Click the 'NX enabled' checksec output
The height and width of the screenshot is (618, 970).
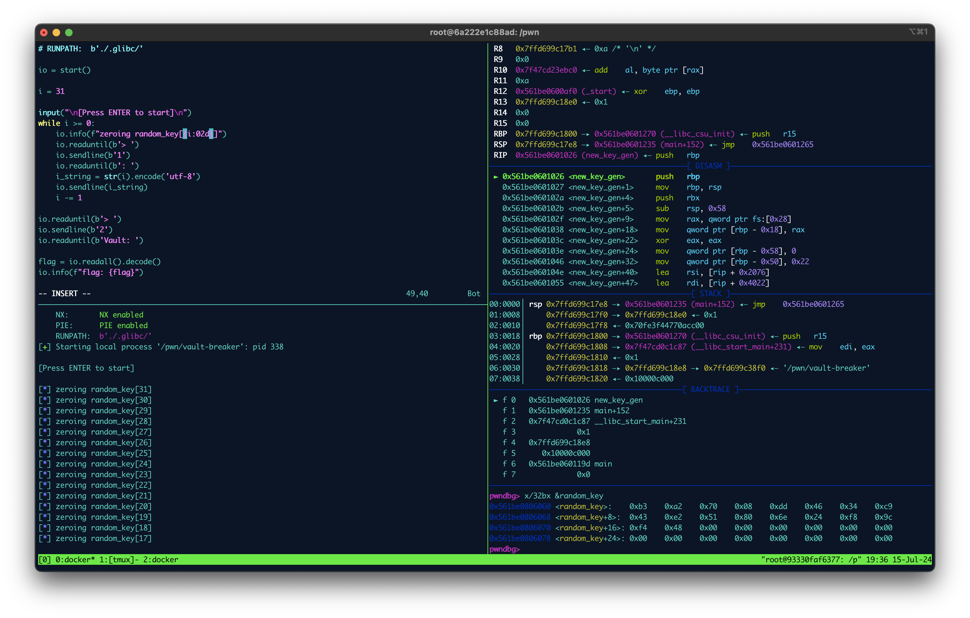click(121, 315)
